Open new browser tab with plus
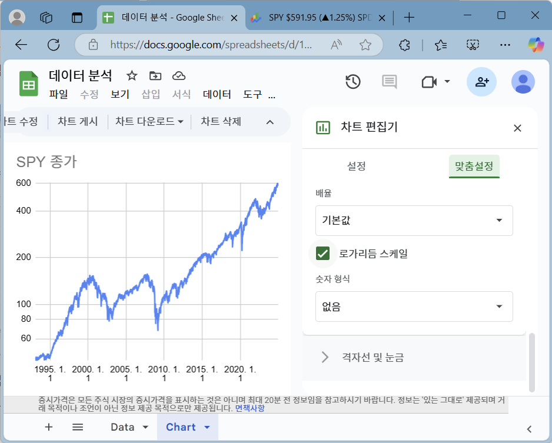 [x=409, y=17]
